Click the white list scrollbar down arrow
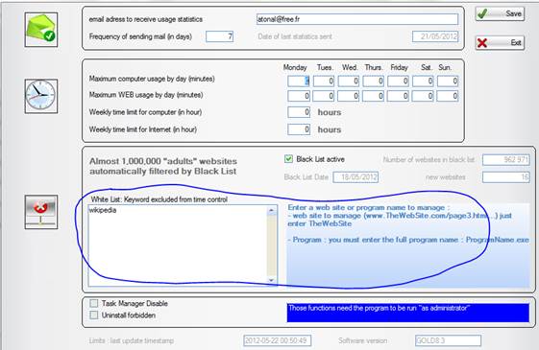This screenshot has width=539, height=350. 272,280
